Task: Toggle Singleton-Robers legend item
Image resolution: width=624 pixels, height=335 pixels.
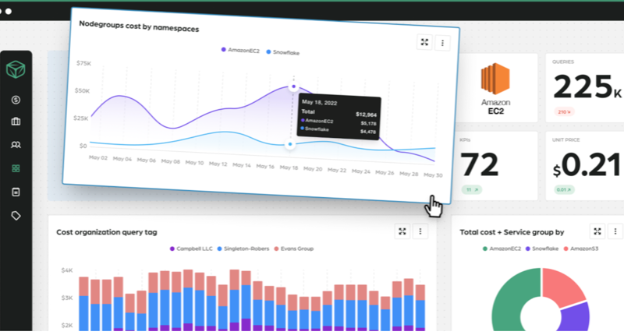Action: [x=243, y=249]
